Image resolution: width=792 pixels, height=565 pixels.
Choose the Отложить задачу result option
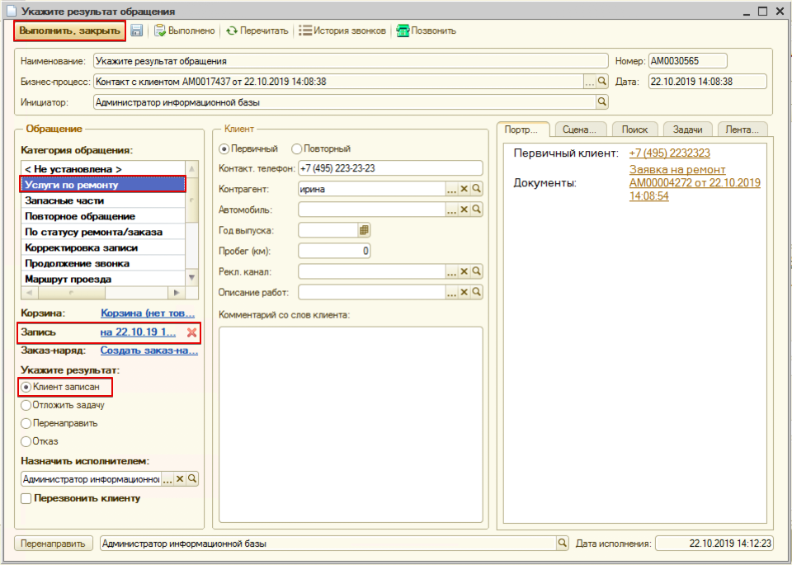pos(26,405)
